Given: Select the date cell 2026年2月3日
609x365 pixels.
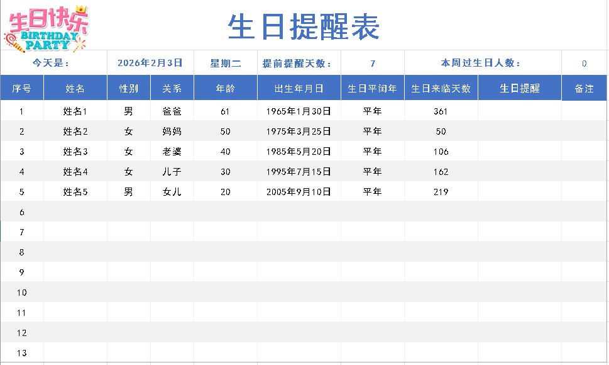Looking at the screenshot, I should (150, 63).
